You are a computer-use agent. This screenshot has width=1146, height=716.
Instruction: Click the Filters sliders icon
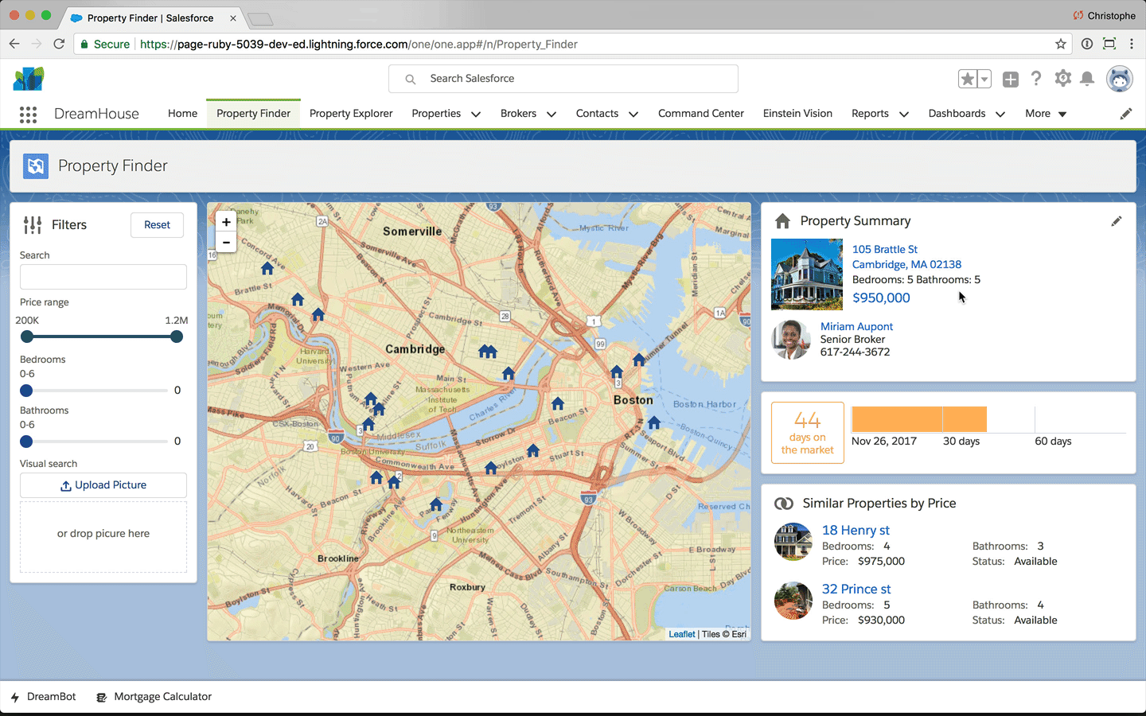point(33,225)
